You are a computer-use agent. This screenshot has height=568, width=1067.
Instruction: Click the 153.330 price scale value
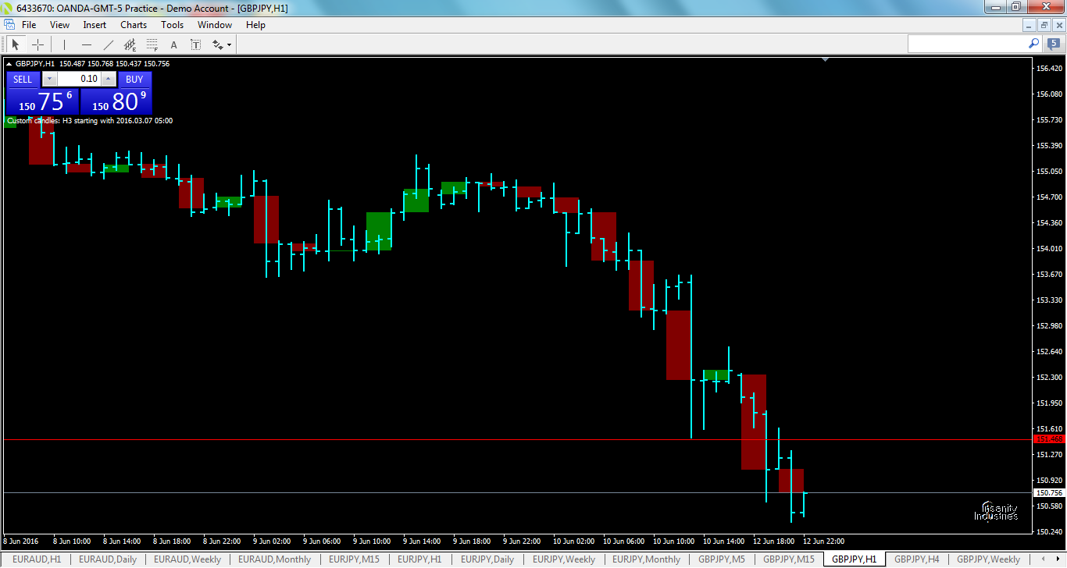[1050, 300]
